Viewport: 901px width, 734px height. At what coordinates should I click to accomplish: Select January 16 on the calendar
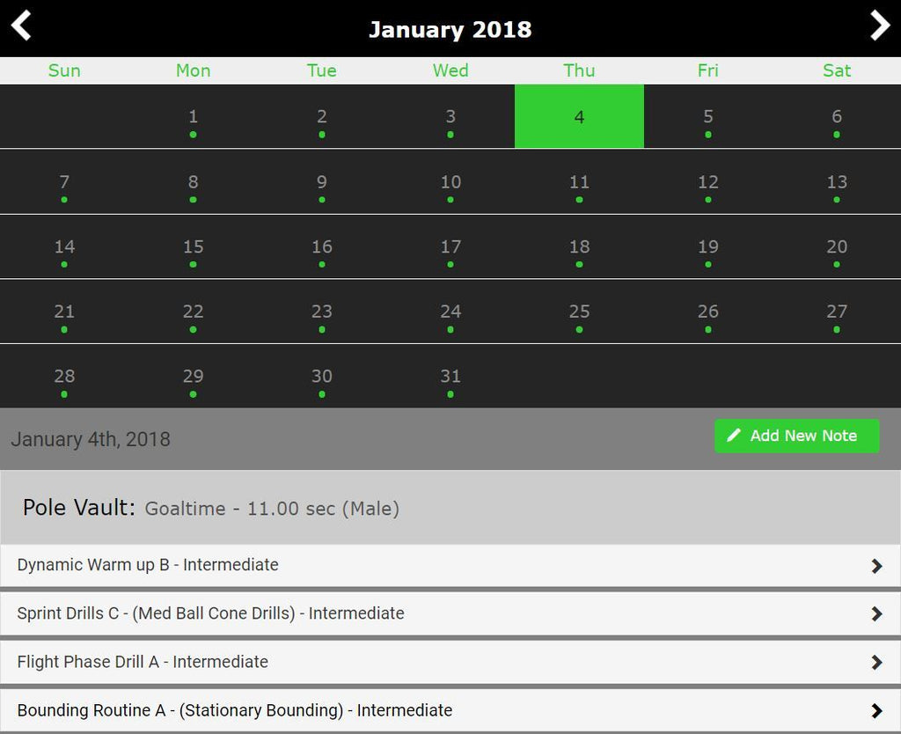coord(322,246)
